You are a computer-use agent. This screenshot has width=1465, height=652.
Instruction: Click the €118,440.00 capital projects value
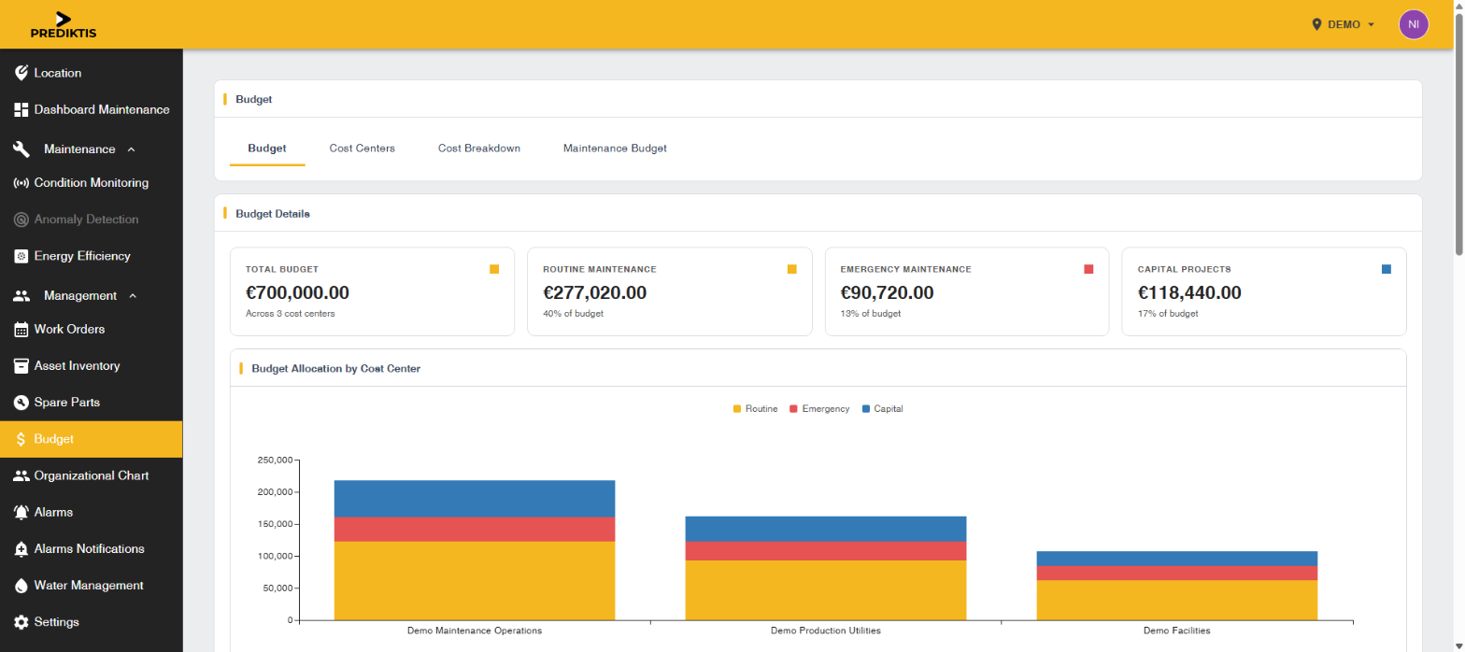point(1189,292)
